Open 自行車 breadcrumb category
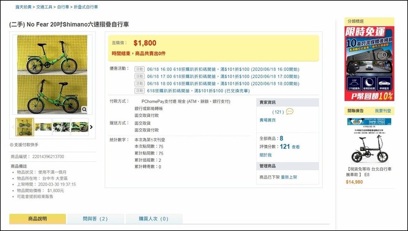Viewport: 408px width, 231px height. pyautogui.click(x=63, y=7)
